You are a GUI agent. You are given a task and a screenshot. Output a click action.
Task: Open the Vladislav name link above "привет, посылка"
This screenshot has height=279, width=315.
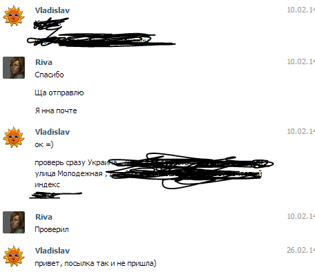[52, 251]
